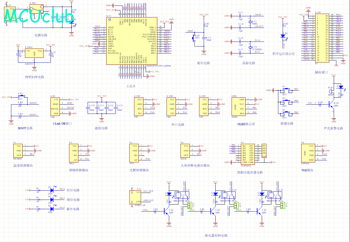Select the '继电器控制电路' label

(216, 236)
